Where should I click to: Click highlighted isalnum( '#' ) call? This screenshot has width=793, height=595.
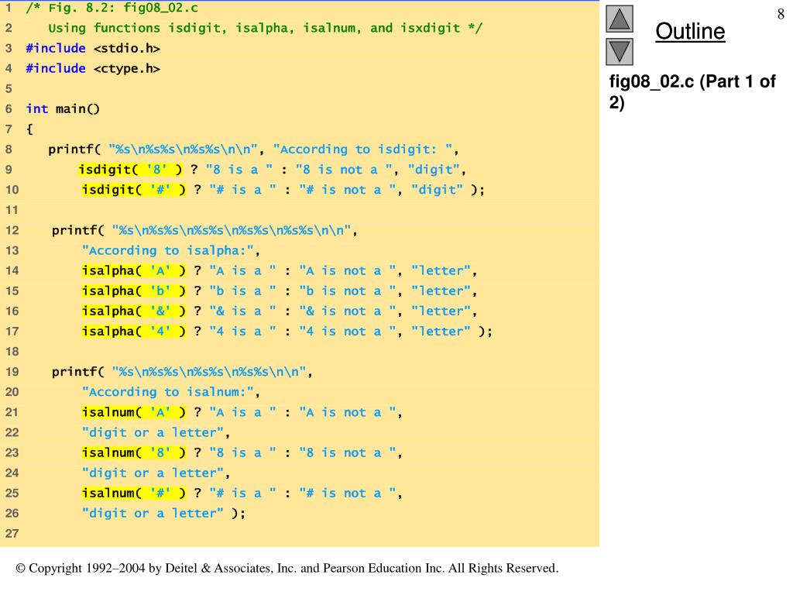tap(133, 494)
